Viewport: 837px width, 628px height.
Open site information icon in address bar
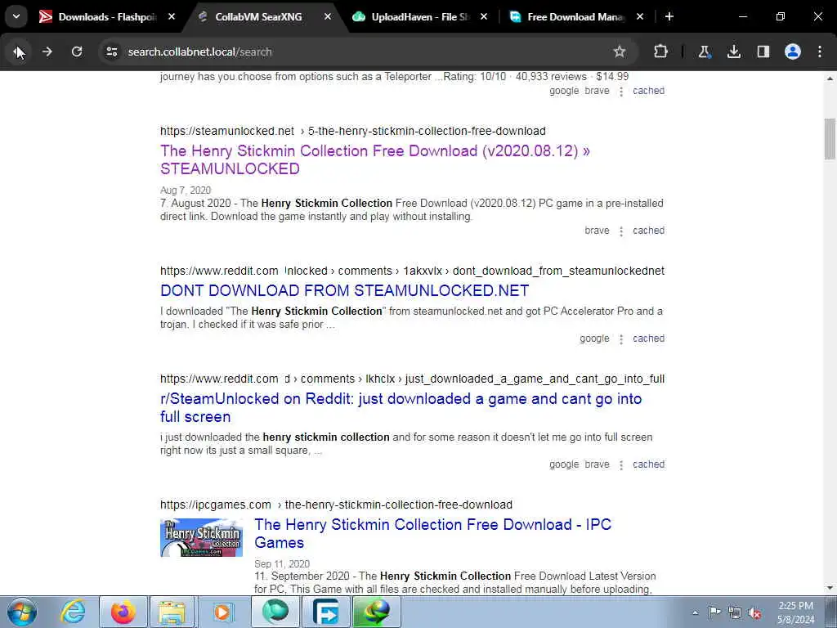[x=111, y=52]
